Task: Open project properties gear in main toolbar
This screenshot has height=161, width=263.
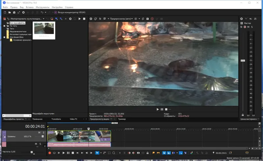Action: 23,12
